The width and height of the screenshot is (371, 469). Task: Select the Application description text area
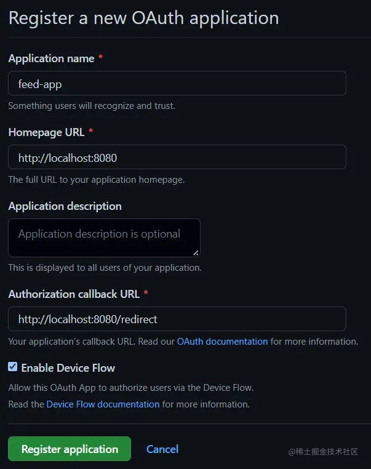(104, 238)
